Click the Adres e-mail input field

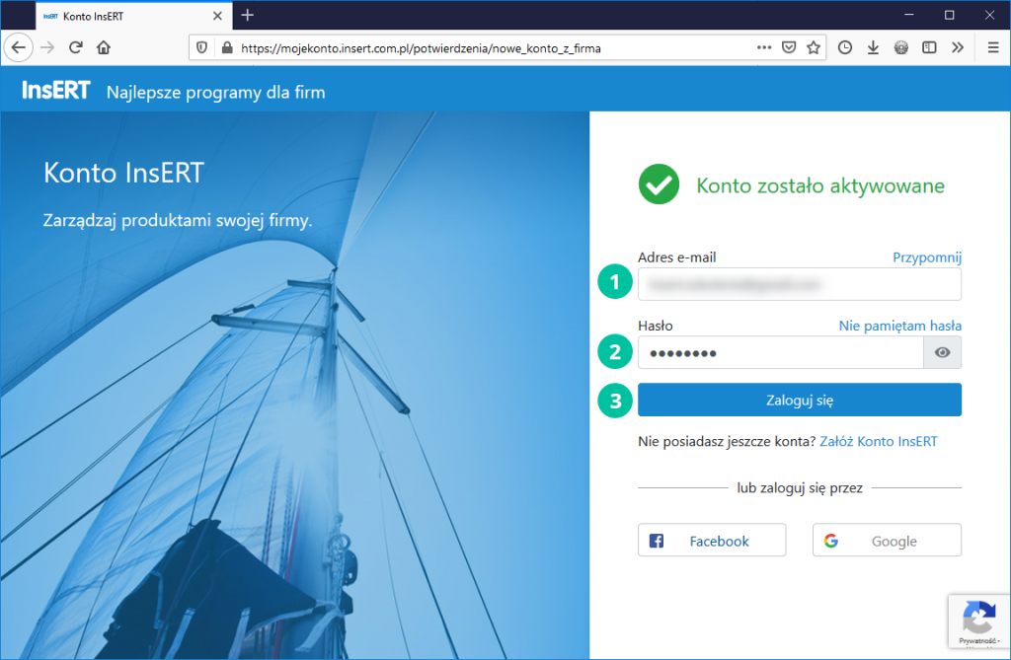pos(800,284)
